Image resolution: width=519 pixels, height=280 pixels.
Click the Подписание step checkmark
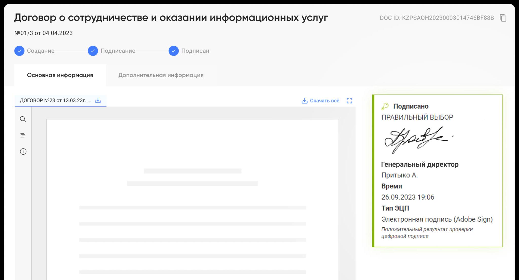[x=93, y=51]
